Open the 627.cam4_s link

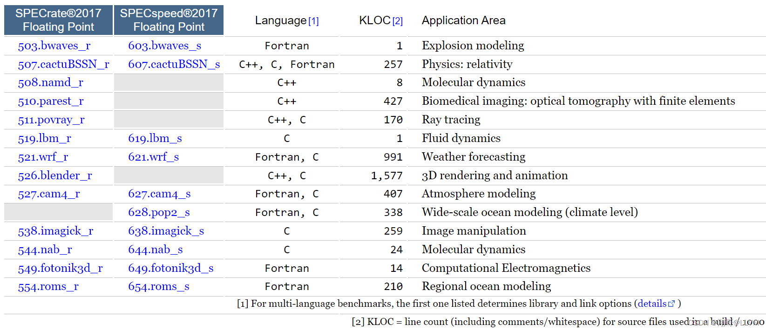(x=159, y=194)
